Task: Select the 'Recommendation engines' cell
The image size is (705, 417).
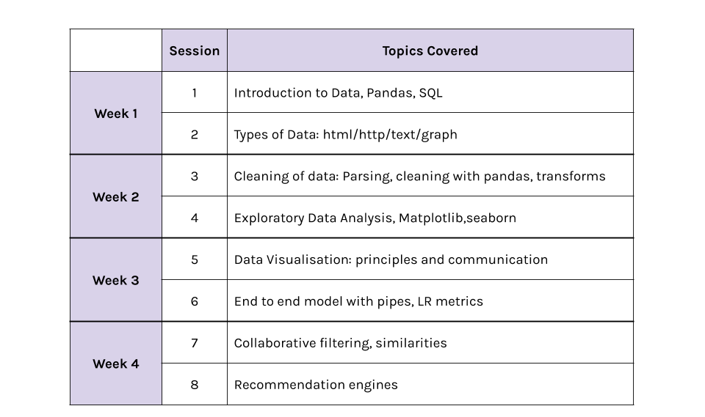Action: point(430,384)
